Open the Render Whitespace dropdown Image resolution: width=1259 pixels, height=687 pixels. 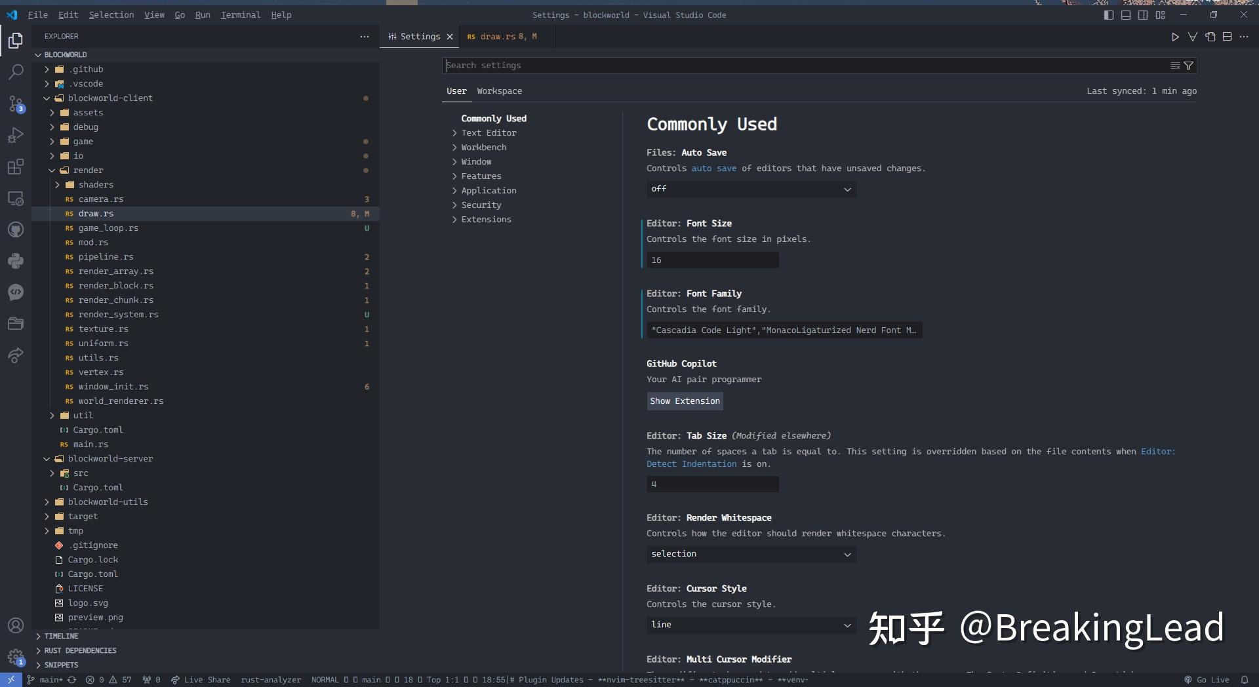click(x=751, y=554)
